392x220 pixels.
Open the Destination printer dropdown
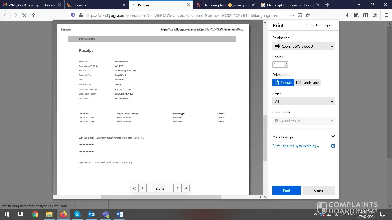pos(303,46)
